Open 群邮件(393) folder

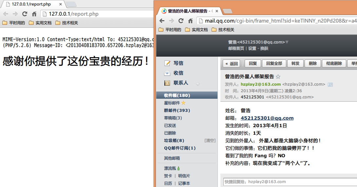coord(177,110)
